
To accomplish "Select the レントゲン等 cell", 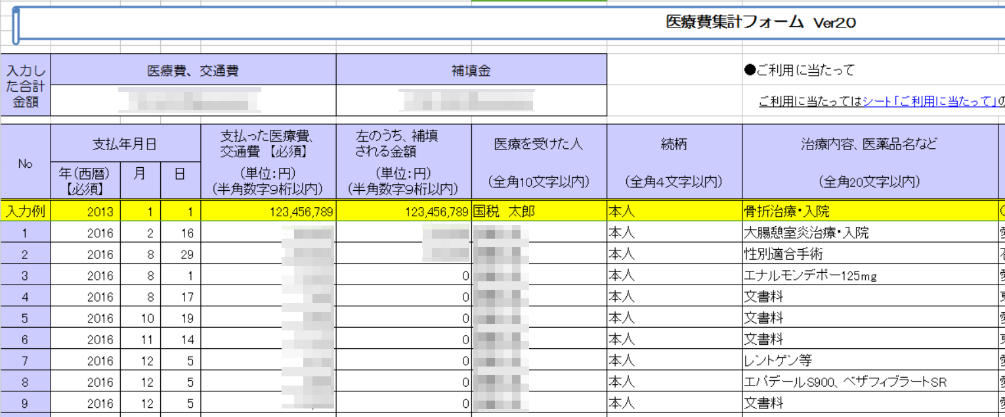I will point(870,361).
